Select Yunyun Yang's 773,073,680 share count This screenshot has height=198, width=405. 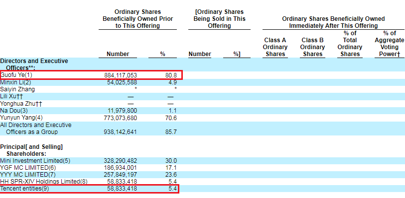[x=121, y=118]
